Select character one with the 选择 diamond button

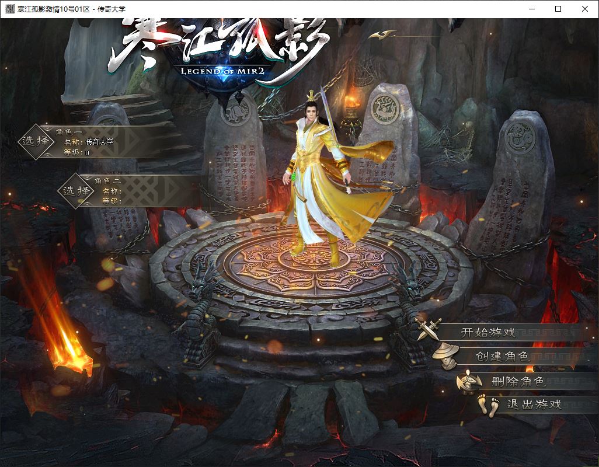point(36,141)
